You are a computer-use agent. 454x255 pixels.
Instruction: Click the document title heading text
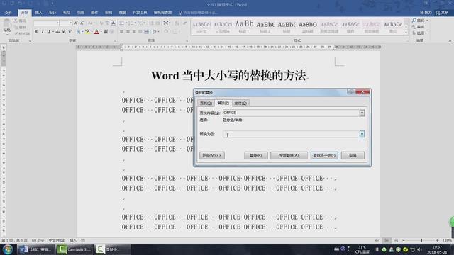[x=228, y=76]
